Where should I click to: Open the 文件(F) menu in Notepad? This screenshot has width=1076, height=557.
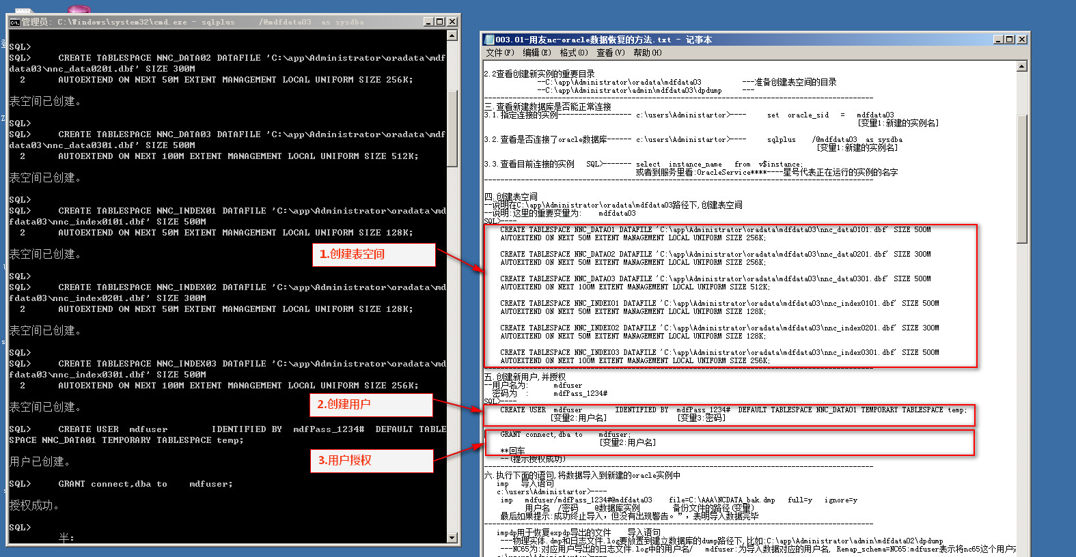[499, 53]
